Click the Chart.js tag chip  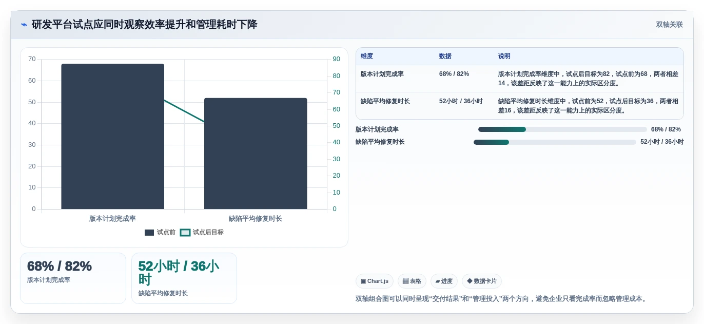375,281
